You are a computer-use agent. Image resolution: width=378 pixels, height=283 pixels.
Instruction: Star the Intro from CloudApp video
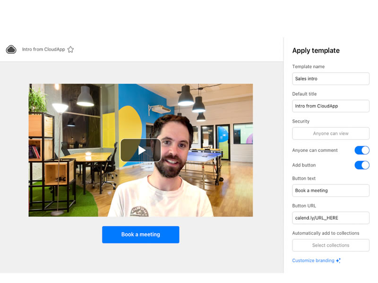[x=70, y=50]
